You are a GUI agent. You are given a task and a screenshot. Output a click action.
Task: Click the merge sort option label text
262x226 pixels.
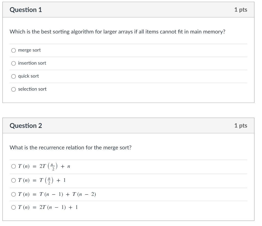[29, 50]
